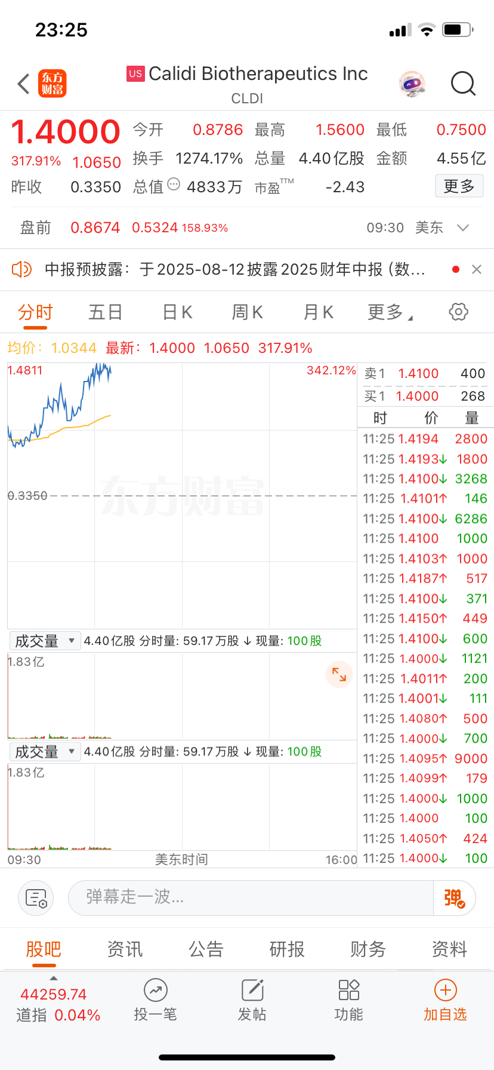494x1070 pixels.
Task: Tap the 1.4194 trade with 2800 volume
Action: click(x=425, y=439)
